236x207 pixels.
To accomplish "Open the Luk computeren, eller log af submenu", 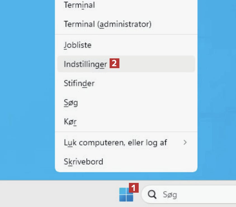I will coord(115,142).
